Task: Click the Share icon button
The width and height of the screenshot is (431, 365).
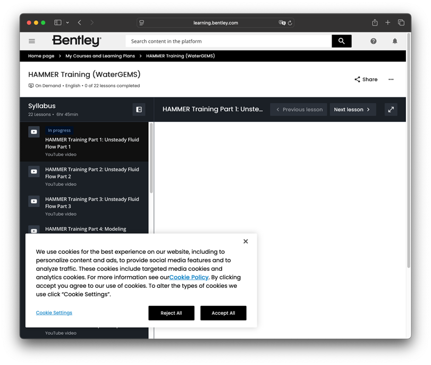Action: 366,79
